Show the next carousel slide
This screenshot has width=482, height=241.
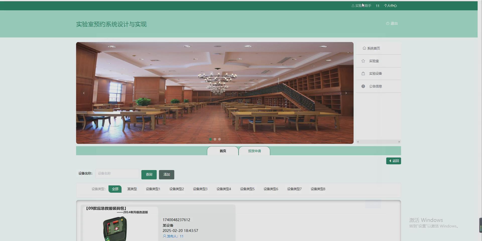(346, 93)
